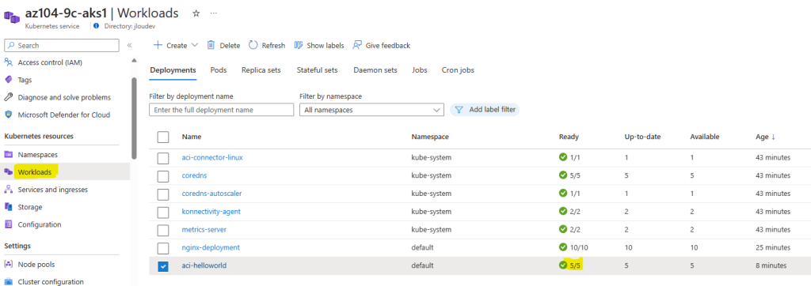
Task: Focus the Filter by deployment name field
Action: (x=222, y=110)
